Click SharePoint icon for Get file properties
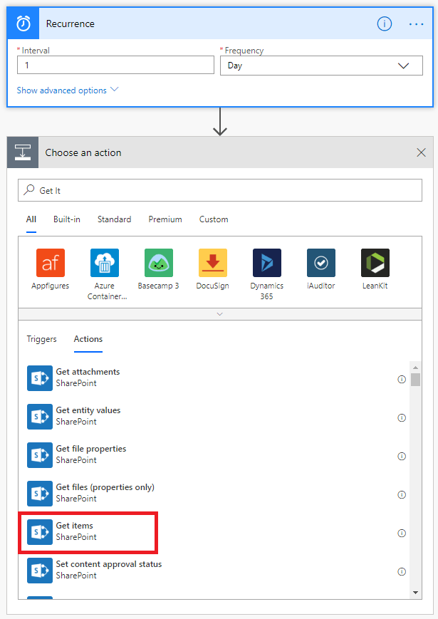 40,455
